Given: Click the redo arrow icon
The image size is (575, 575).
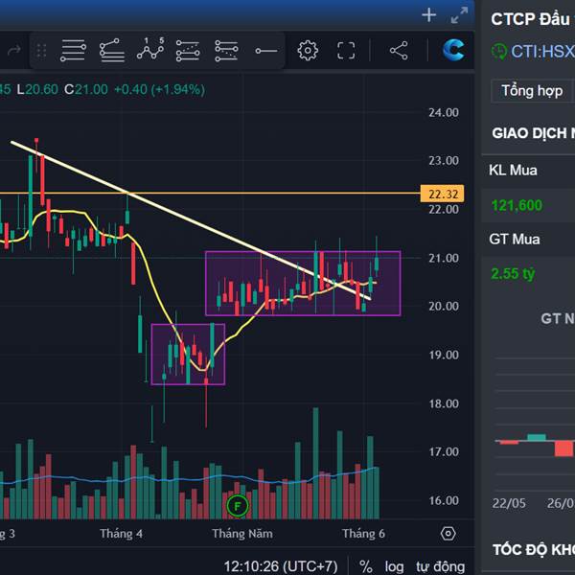Looking at the screenshot, I should point(14,50).
